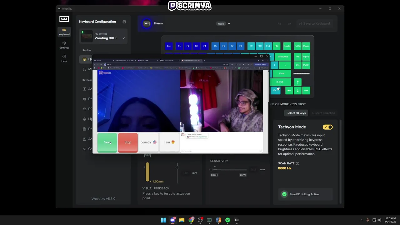The image size is (400, 225).
Task: Select the Prt Sc key on keyboard layout
Action: pos(297,46)
